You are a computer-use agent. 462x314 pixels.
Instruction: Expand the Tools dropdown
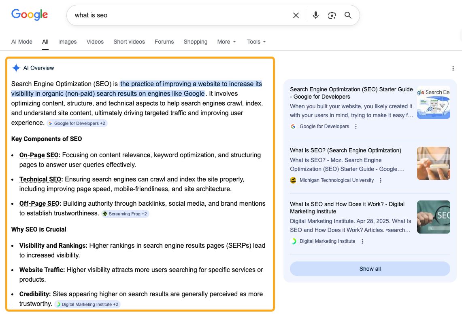pyautogui.click(x=256, y=42)
